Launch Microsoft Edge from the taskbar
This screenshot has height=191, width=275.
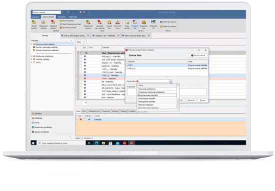(96, 143)
